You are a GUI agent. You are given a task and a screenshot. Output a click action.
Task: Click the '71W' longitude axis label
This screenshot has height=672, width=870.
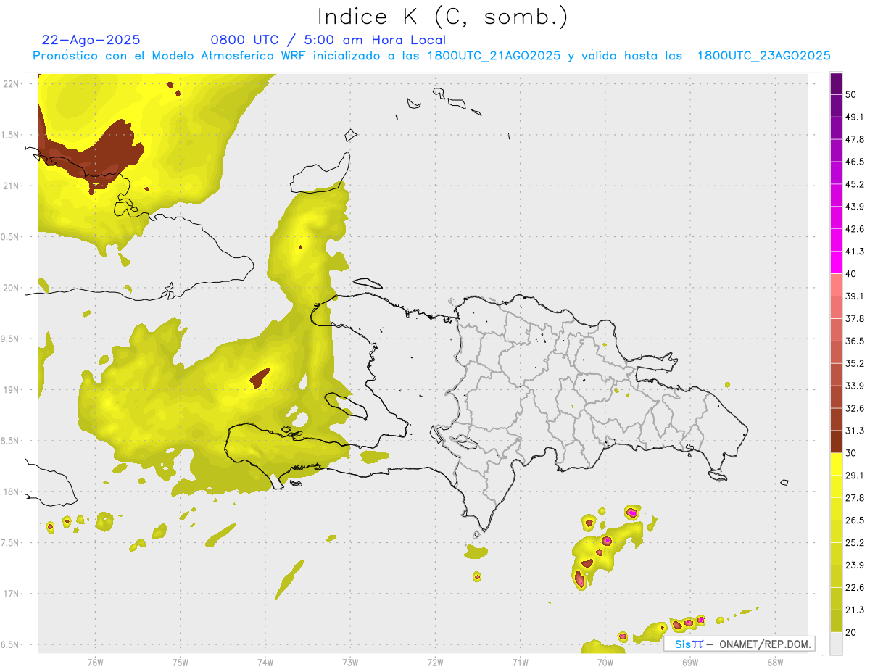pos(520,663)
